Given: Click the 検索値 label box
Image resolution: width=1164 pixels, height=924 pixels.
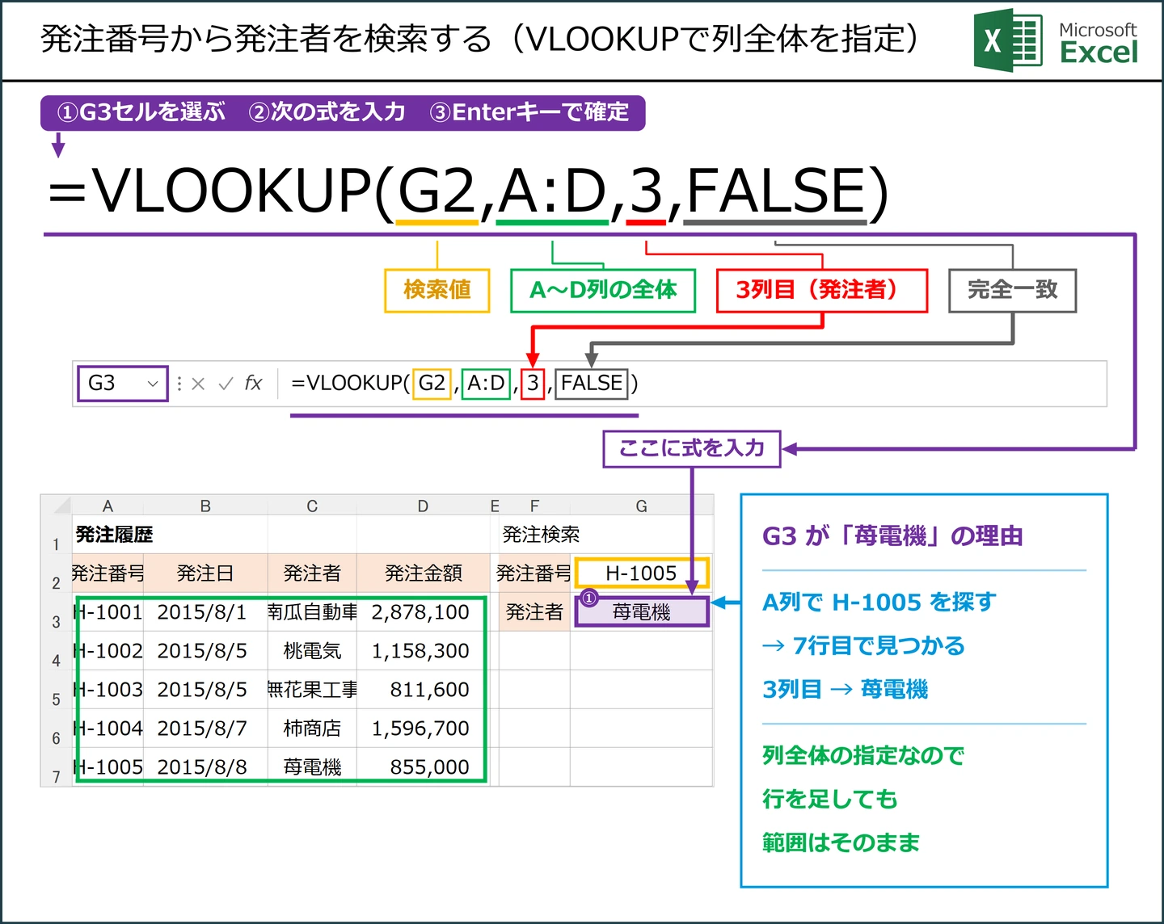Looking at the screenshot, I should (437, 290).
